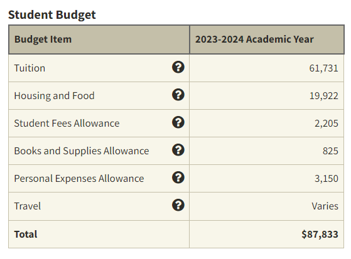Image resolution: width=351 pixels, height=259 pixels.
Task: Click the Total row label
Action: pyautogui.click(x=26, y=234)
